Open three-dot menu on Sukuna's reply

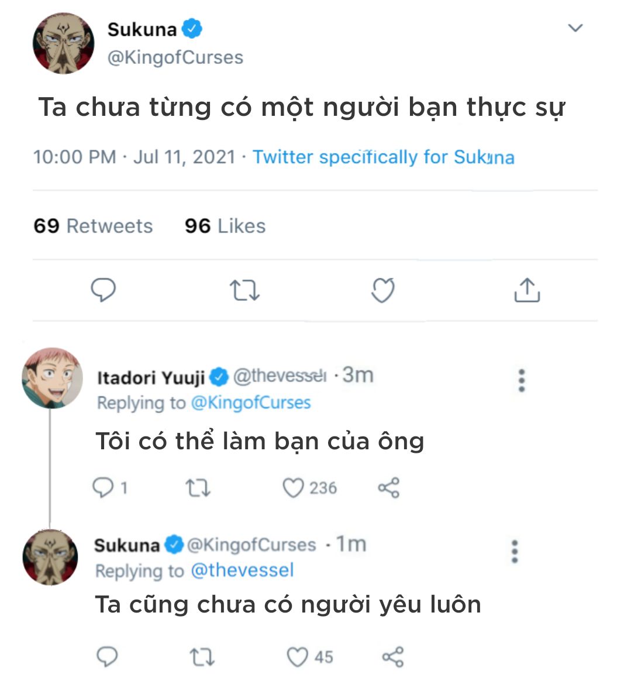click(515, 552)
